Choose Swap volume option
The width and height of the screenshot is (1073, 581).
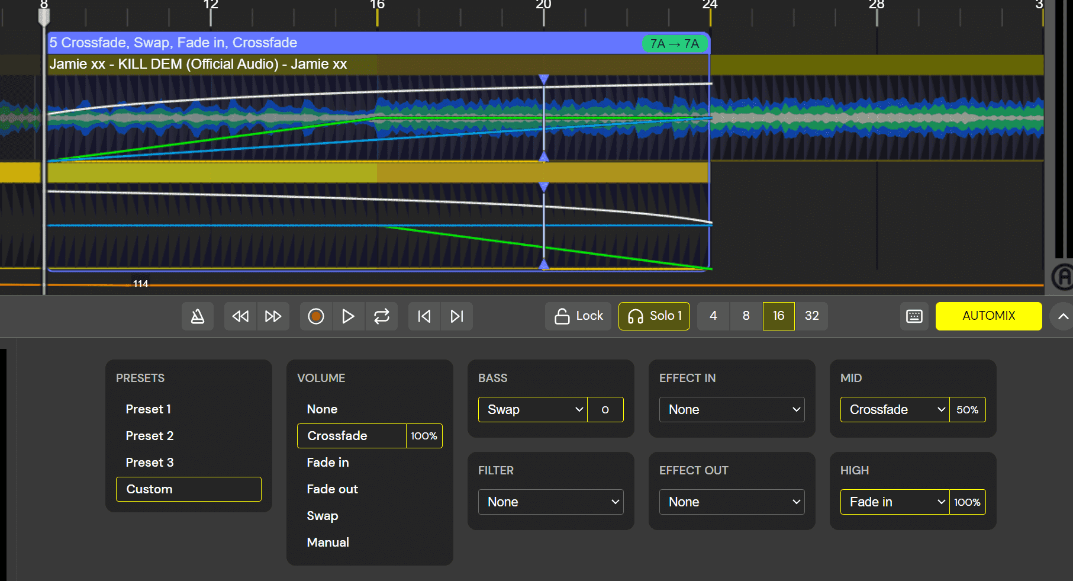[370, 516]
